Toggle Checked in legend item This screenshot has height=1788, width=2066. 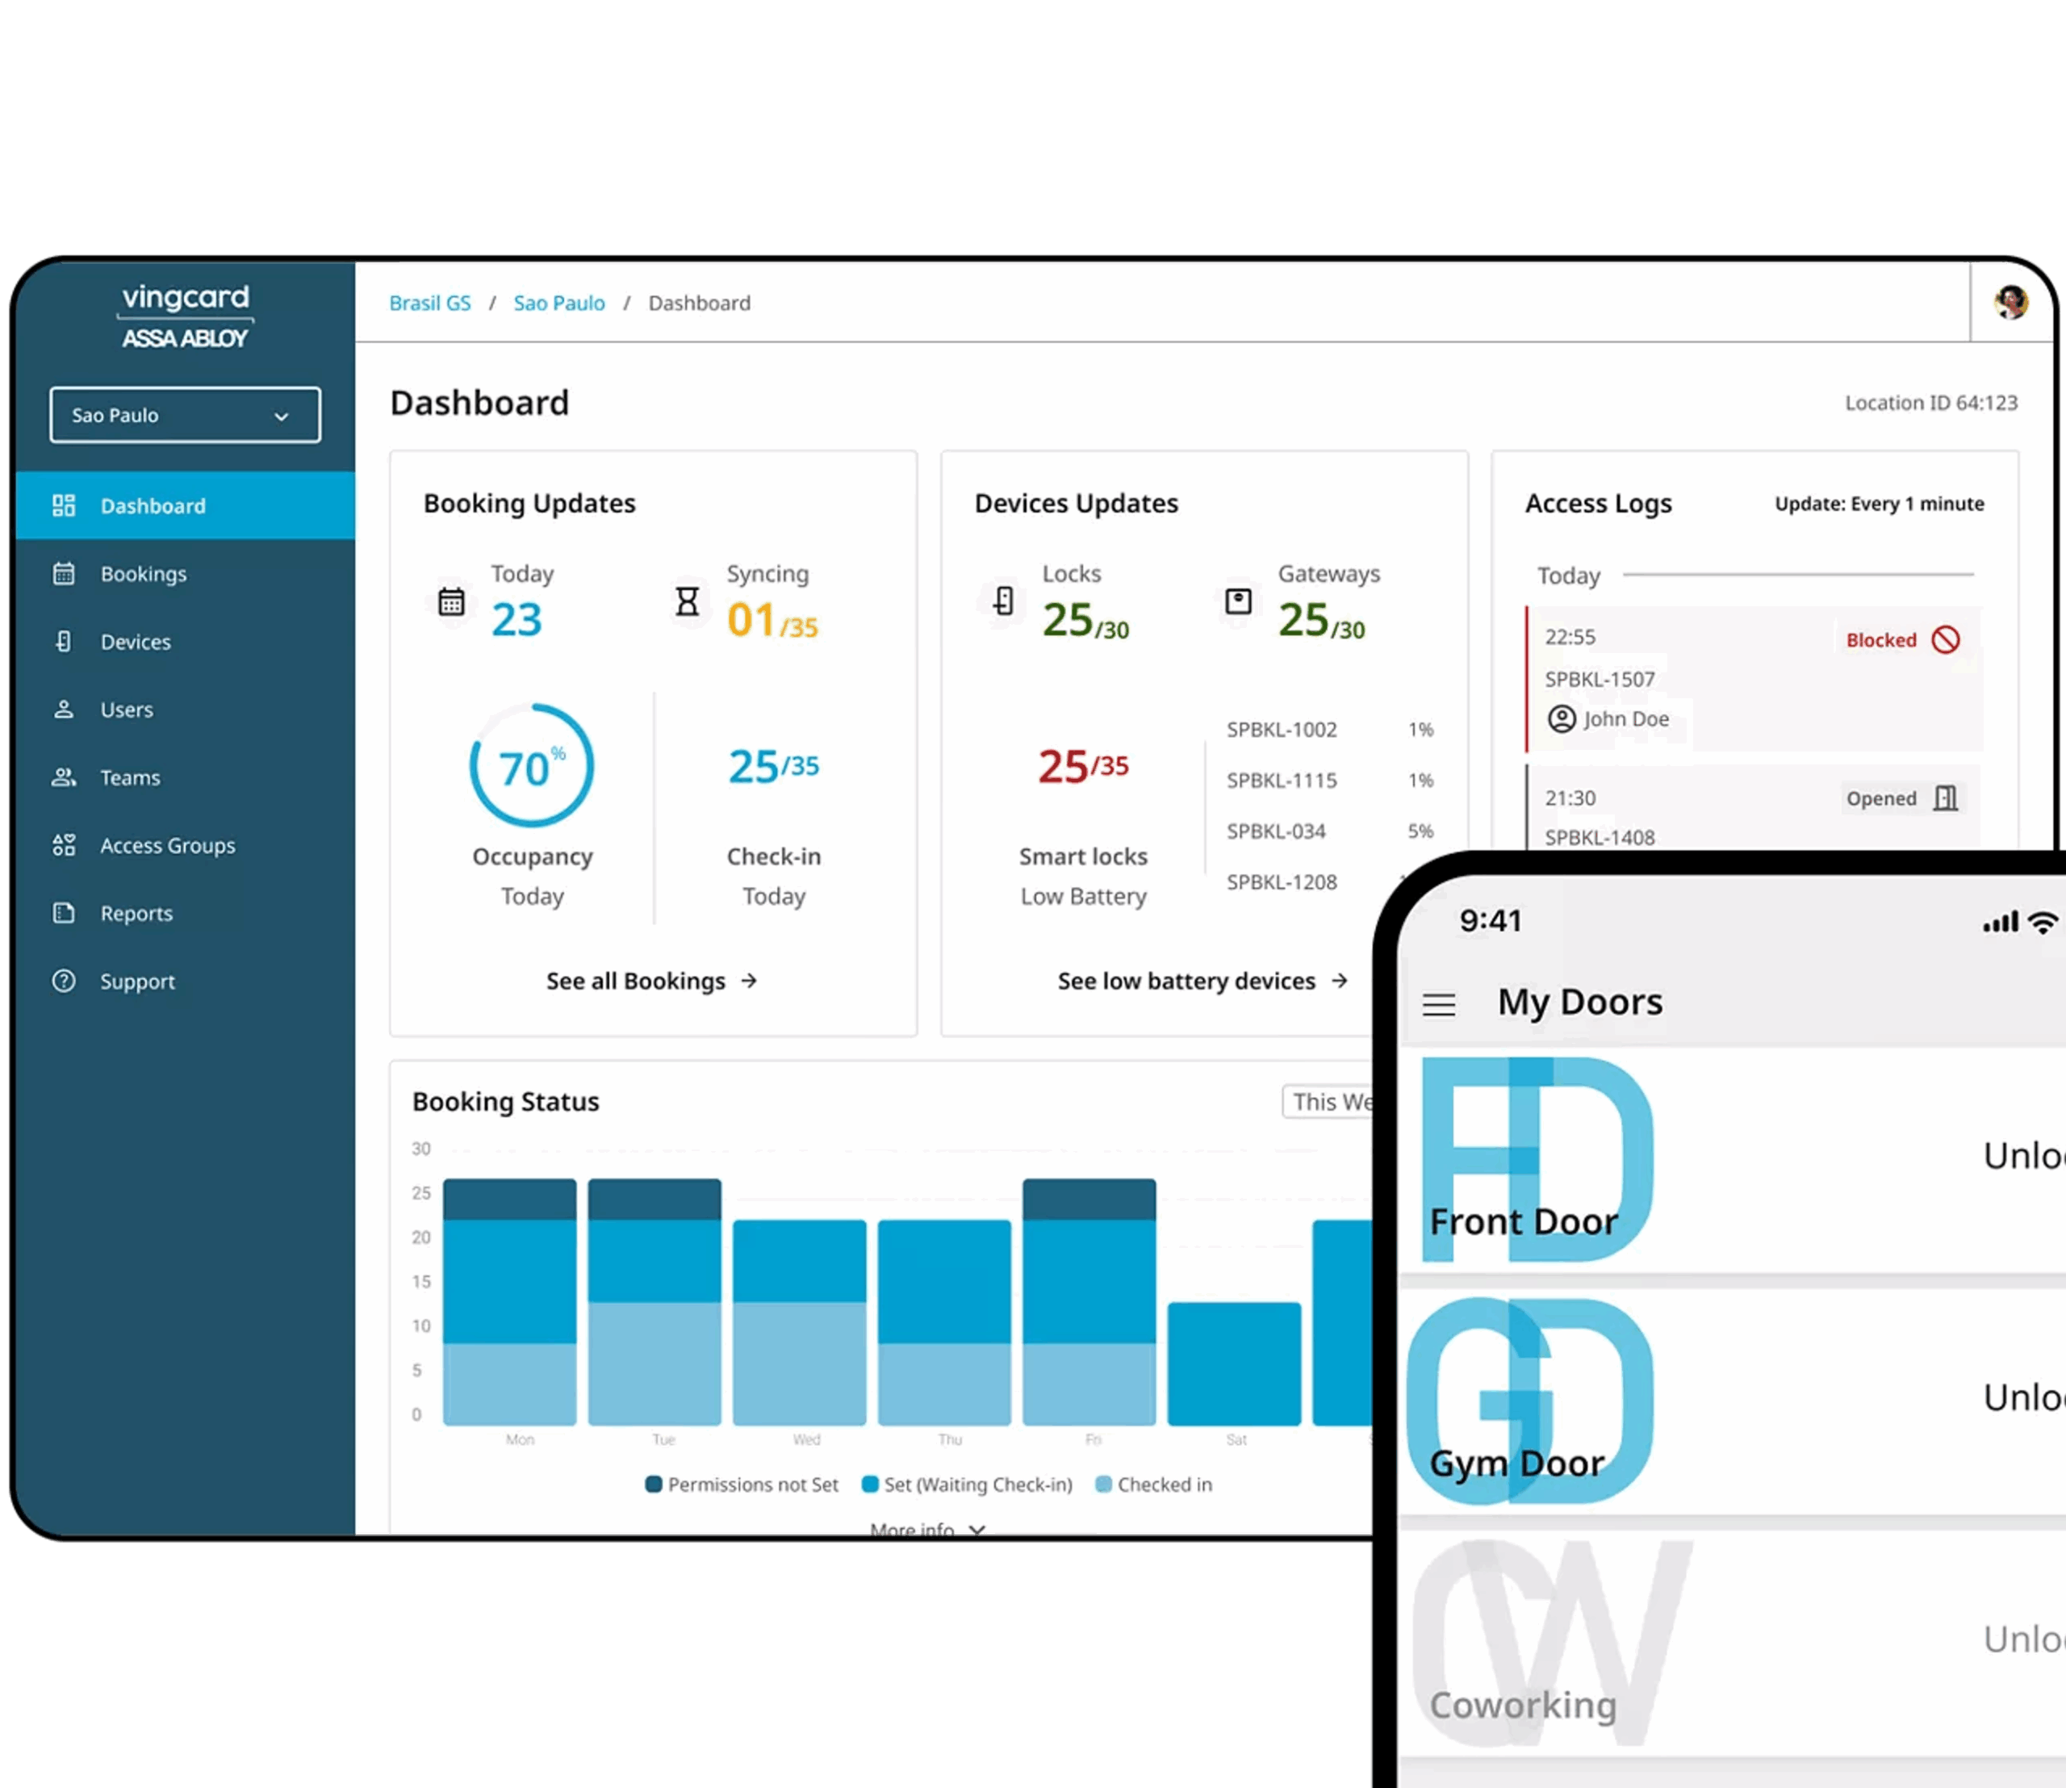coord(1153,1484)
